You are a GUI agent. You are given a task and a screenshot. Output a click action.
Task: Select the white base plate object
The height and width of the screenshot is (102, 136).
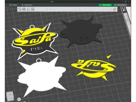(x=42, y=76)
